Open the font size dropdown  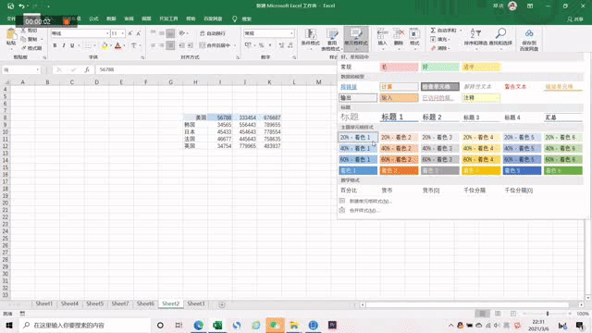[123, 33]
